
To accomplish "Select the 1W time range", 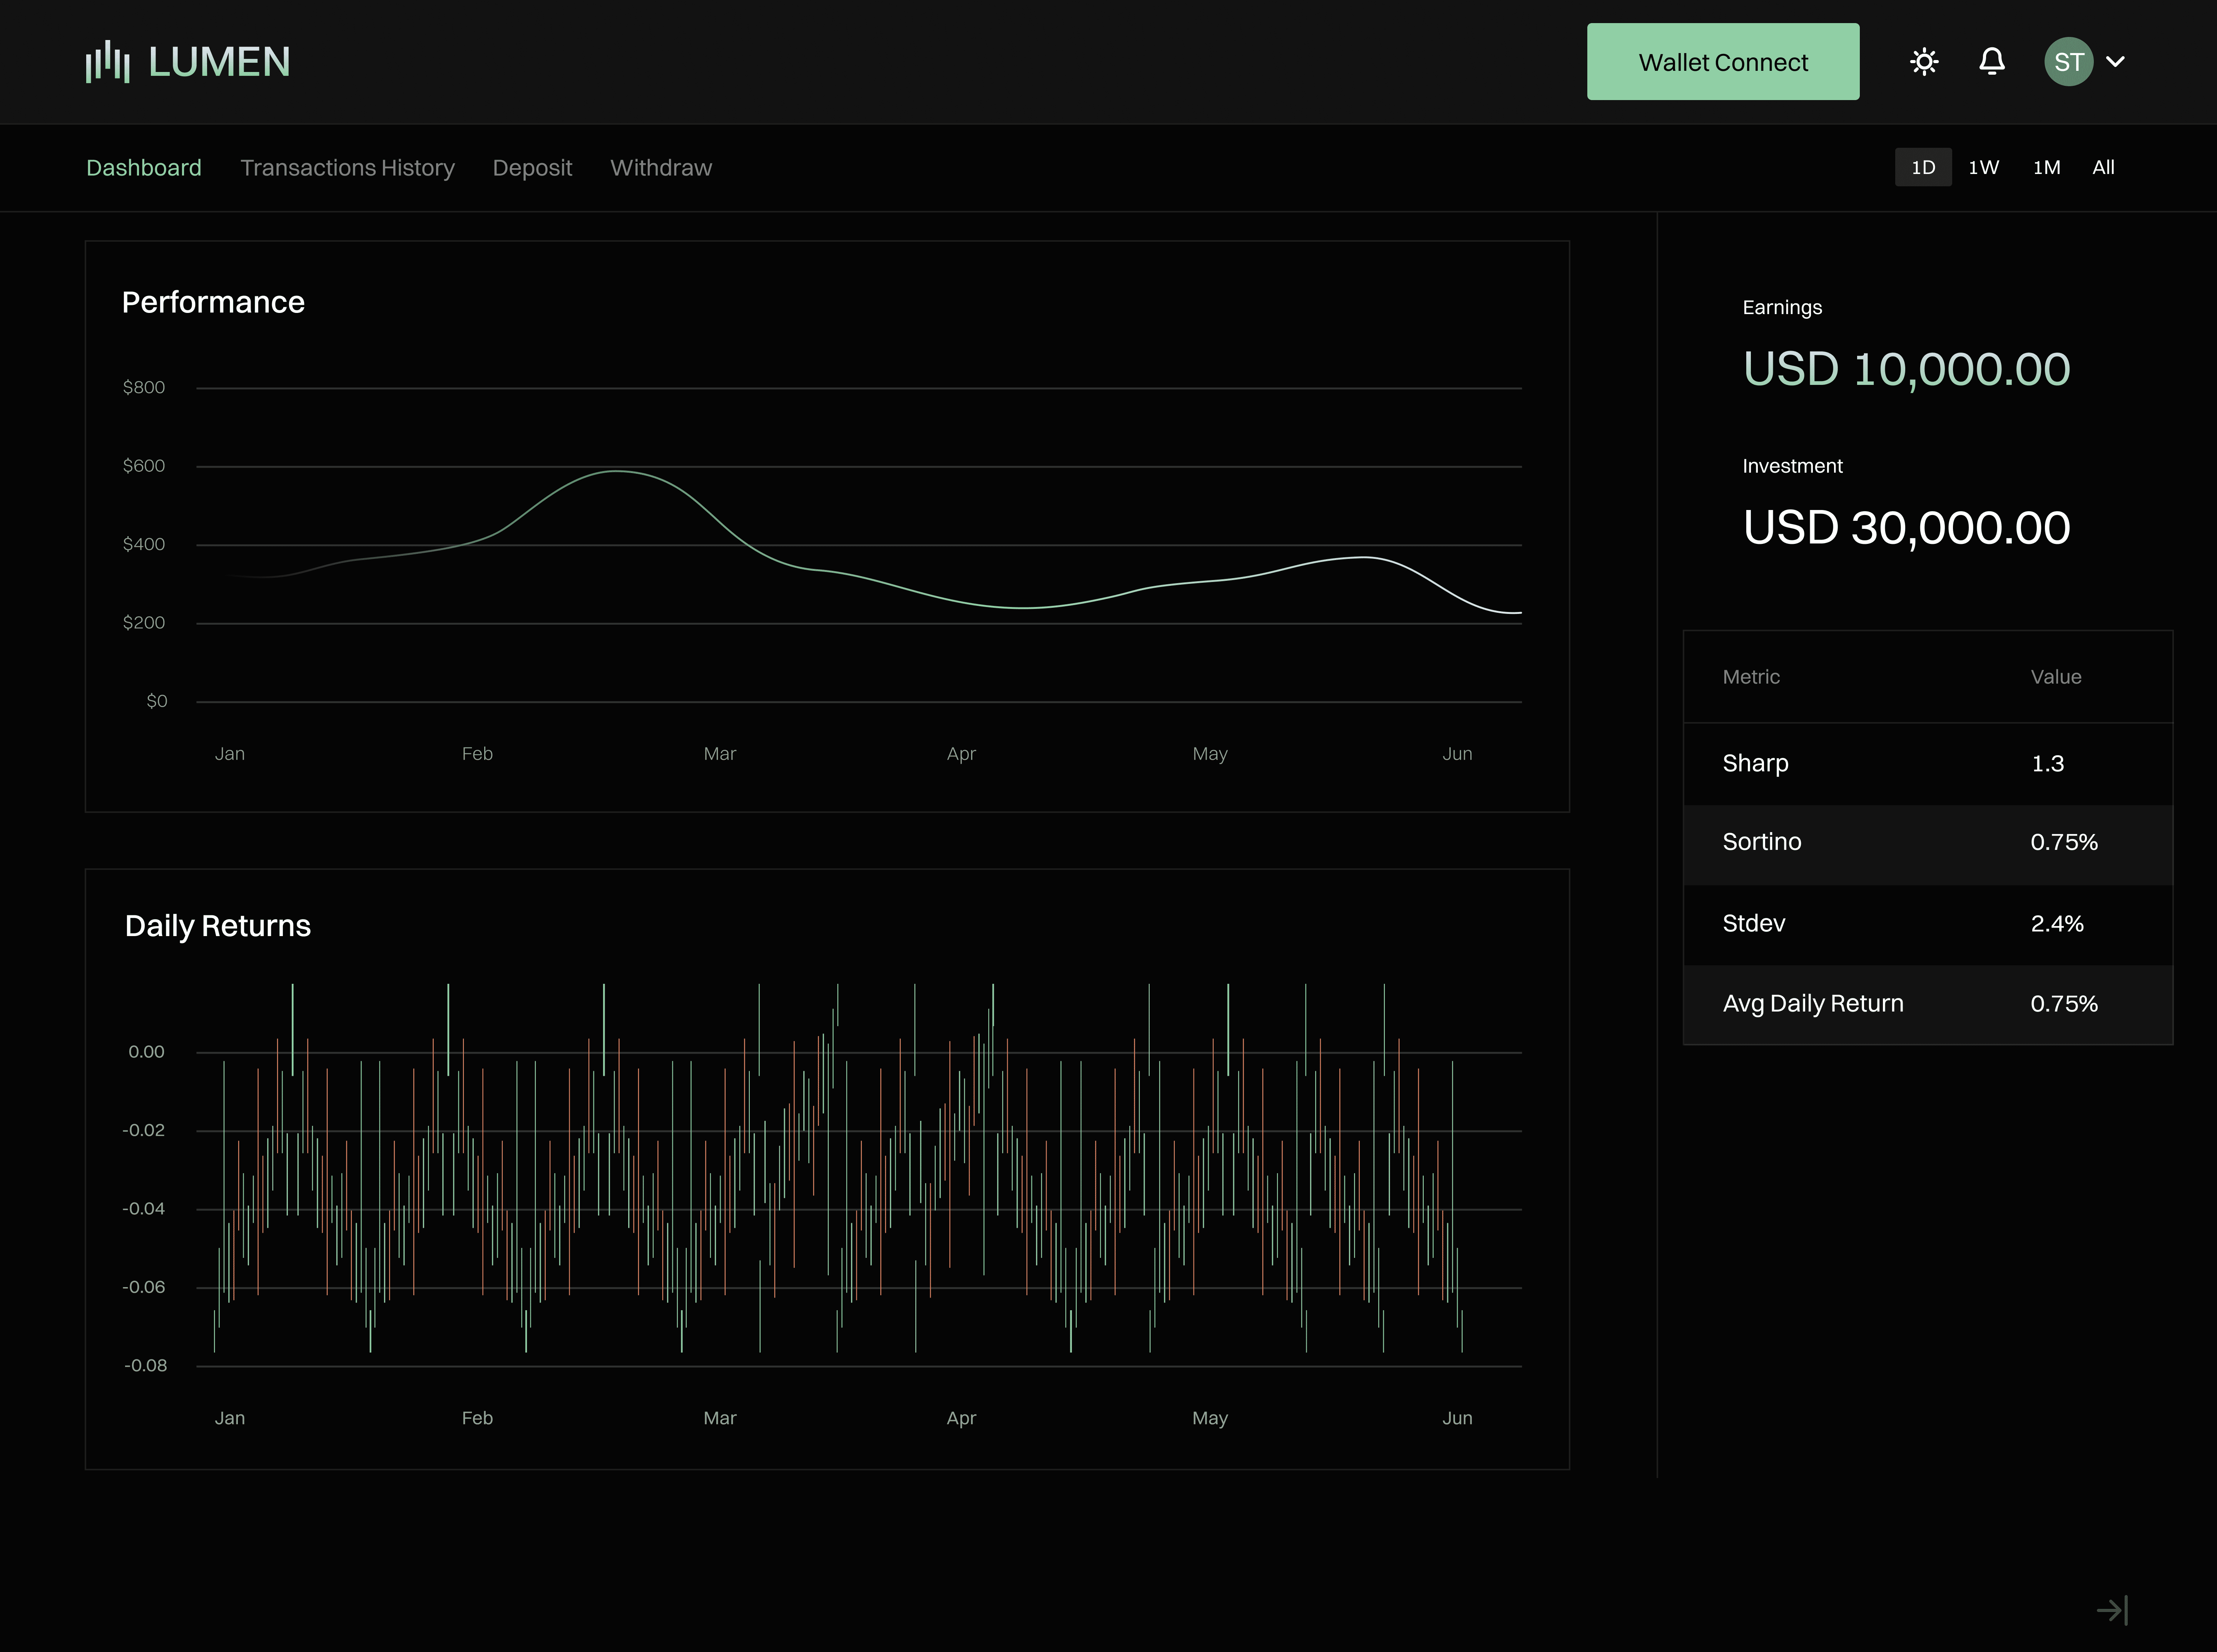I will 1984,168.
